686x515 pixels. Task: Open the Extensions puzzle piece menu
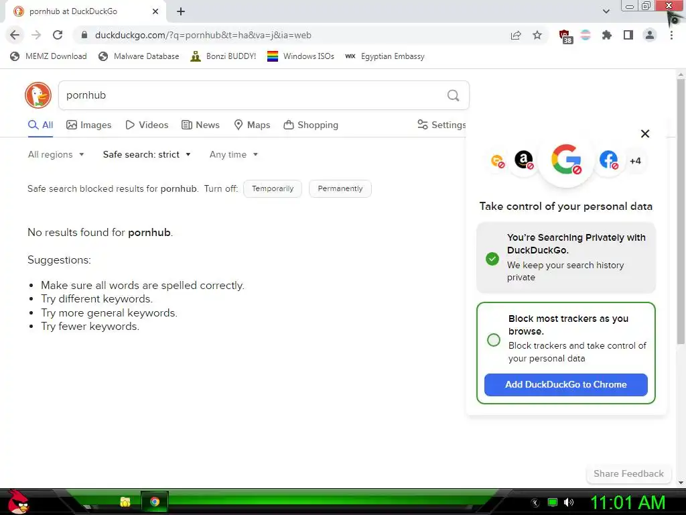(607, 35)
